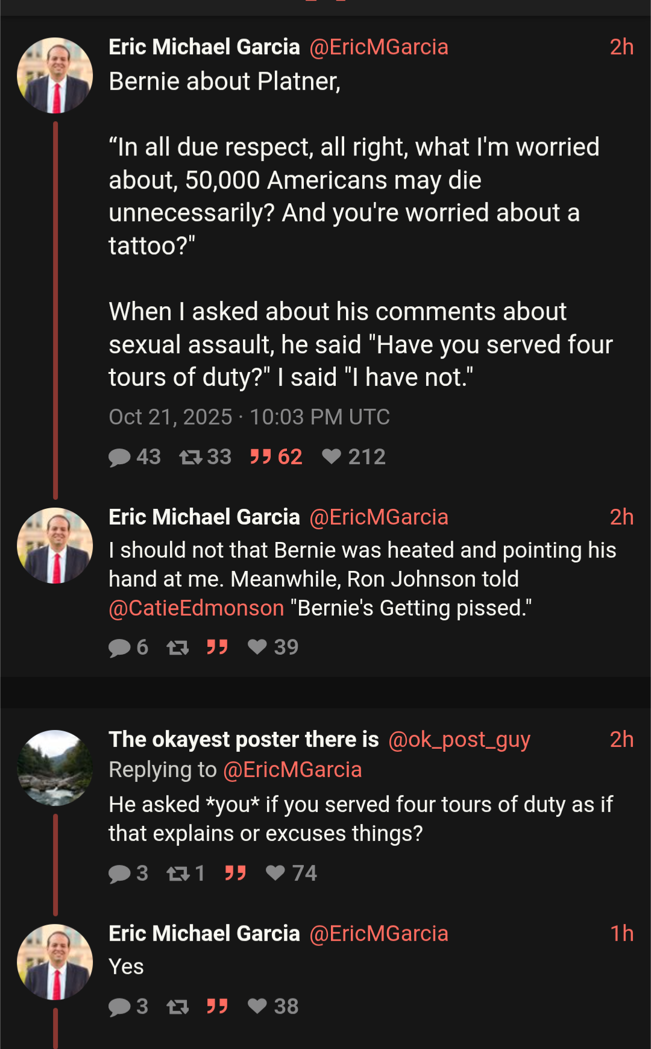
Task: Reply to the 'Yes' tweet
Action: point(120,1007)
